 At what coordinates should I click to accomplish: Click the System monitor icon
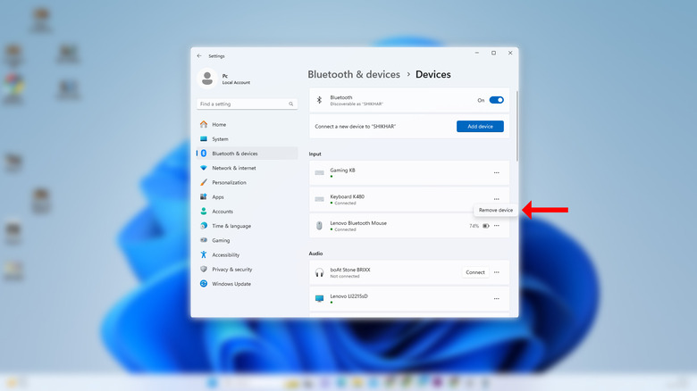coord(204,139)
